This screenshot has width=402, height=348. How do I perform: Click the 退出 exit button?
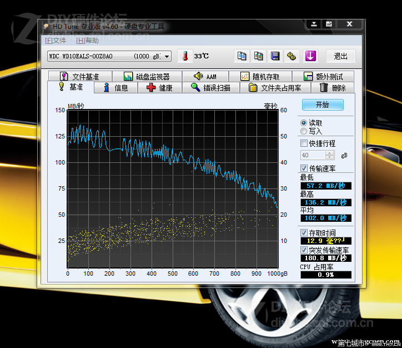340,56
